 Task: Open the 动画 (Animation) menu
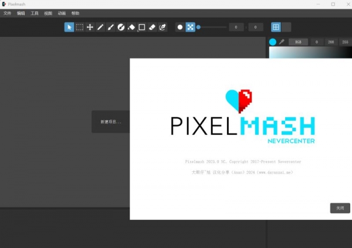coord(62,13)
